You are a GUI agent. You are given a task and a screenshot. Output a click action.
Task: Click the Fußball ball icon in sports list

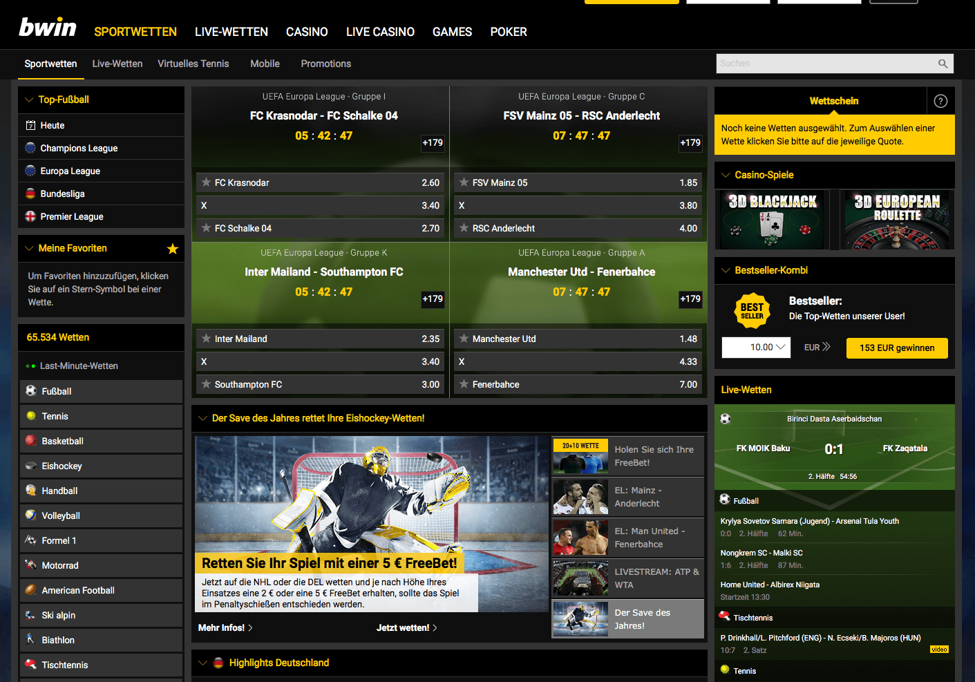tap(31, 390)
